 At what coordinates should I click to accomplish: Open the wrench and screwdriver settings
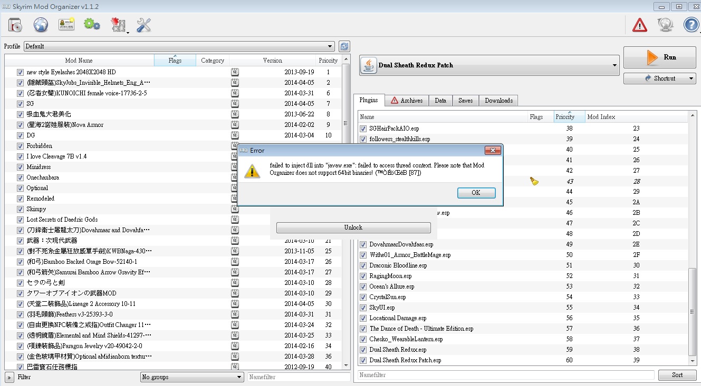click(x=143, y=24)
